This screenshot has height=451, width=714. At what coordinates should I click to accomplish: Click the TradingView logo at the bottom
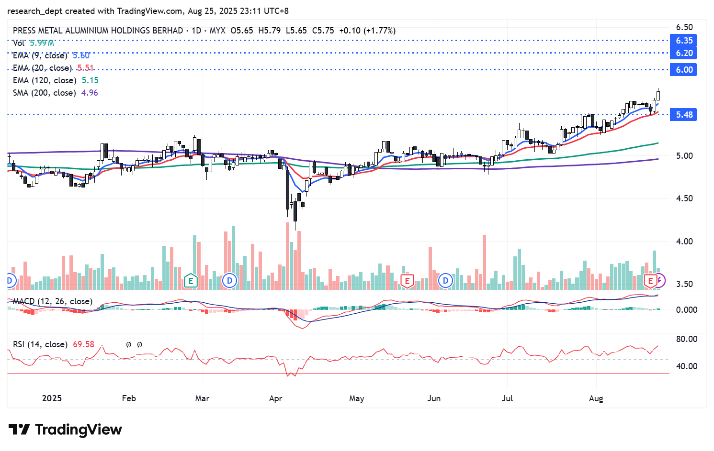coord(65,429)
